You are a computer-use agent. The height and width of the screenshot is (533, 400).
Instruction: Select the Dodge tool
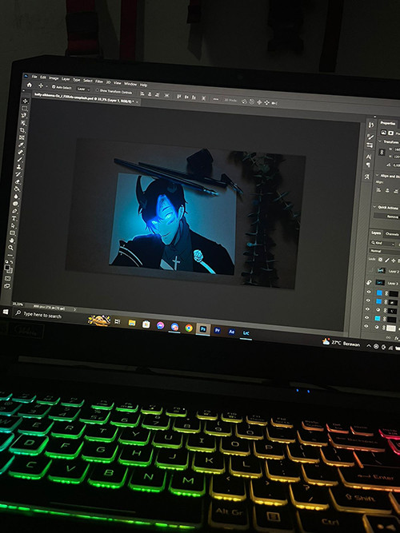[16, 204]
